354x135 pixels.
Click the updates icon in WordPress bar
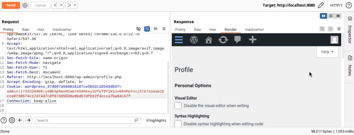coord(223,40)
